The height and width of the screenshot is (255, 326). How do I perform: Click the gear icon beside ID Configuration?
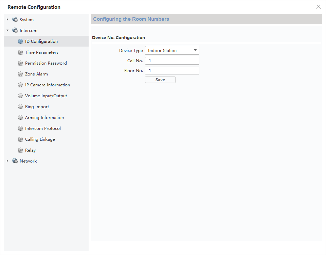coord(20,41)
